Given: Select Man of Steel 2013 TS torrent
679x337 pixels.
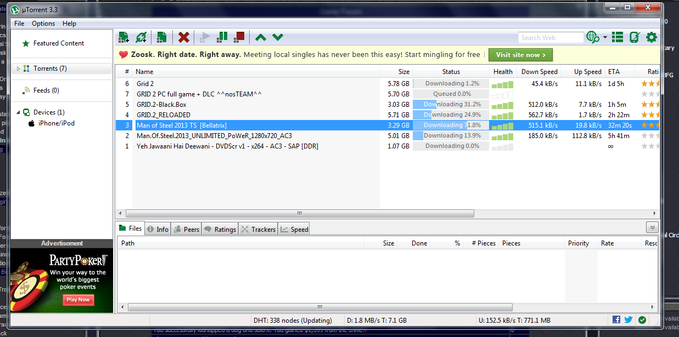Looking at the screenshot, I should tap(388, 125).
